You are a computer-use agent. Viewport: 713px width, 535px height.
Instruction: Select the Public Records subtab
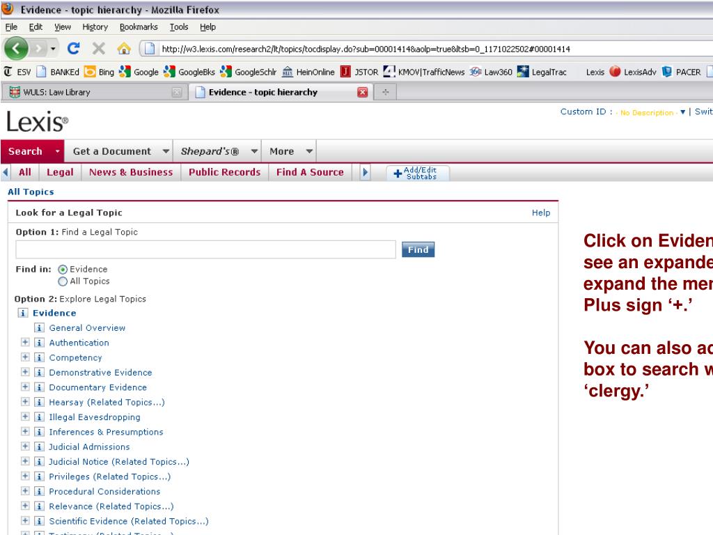(x=225, y=172)
